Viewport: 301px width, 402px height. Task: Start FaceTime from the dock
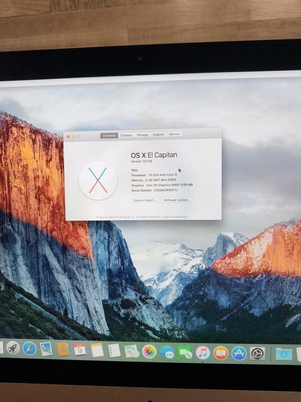point(185,353)
